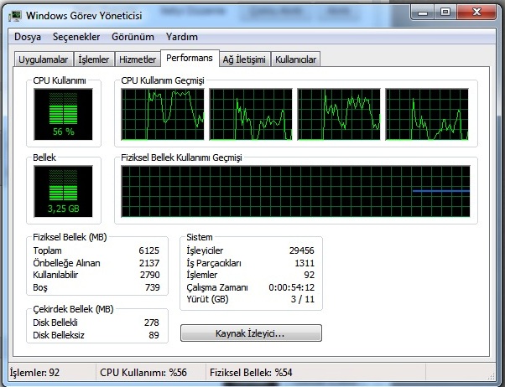Click the Fiziksel Bellek (MB) group label
Image resolution: width=505 pixels, height=387 pixels.
pyautogui.click(x=70, y=237)
